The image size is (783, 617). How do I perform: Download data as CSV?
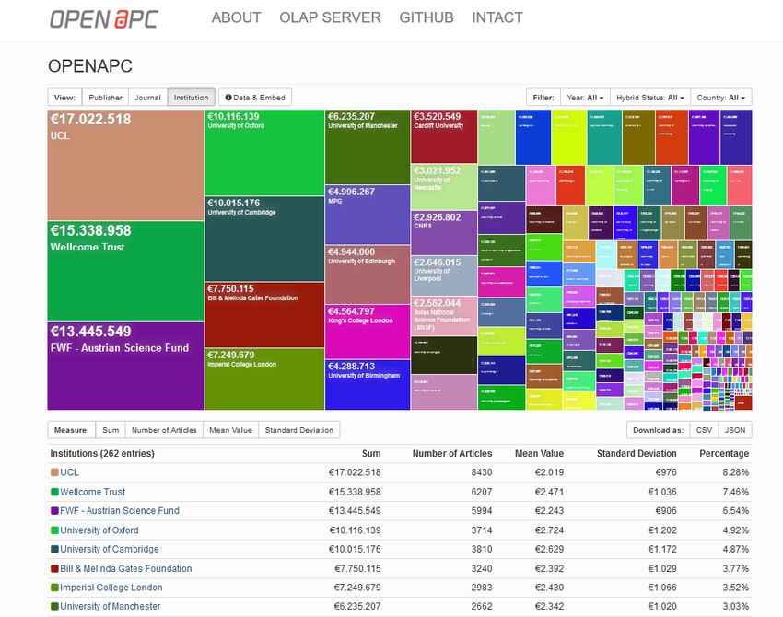click(704, 430)
